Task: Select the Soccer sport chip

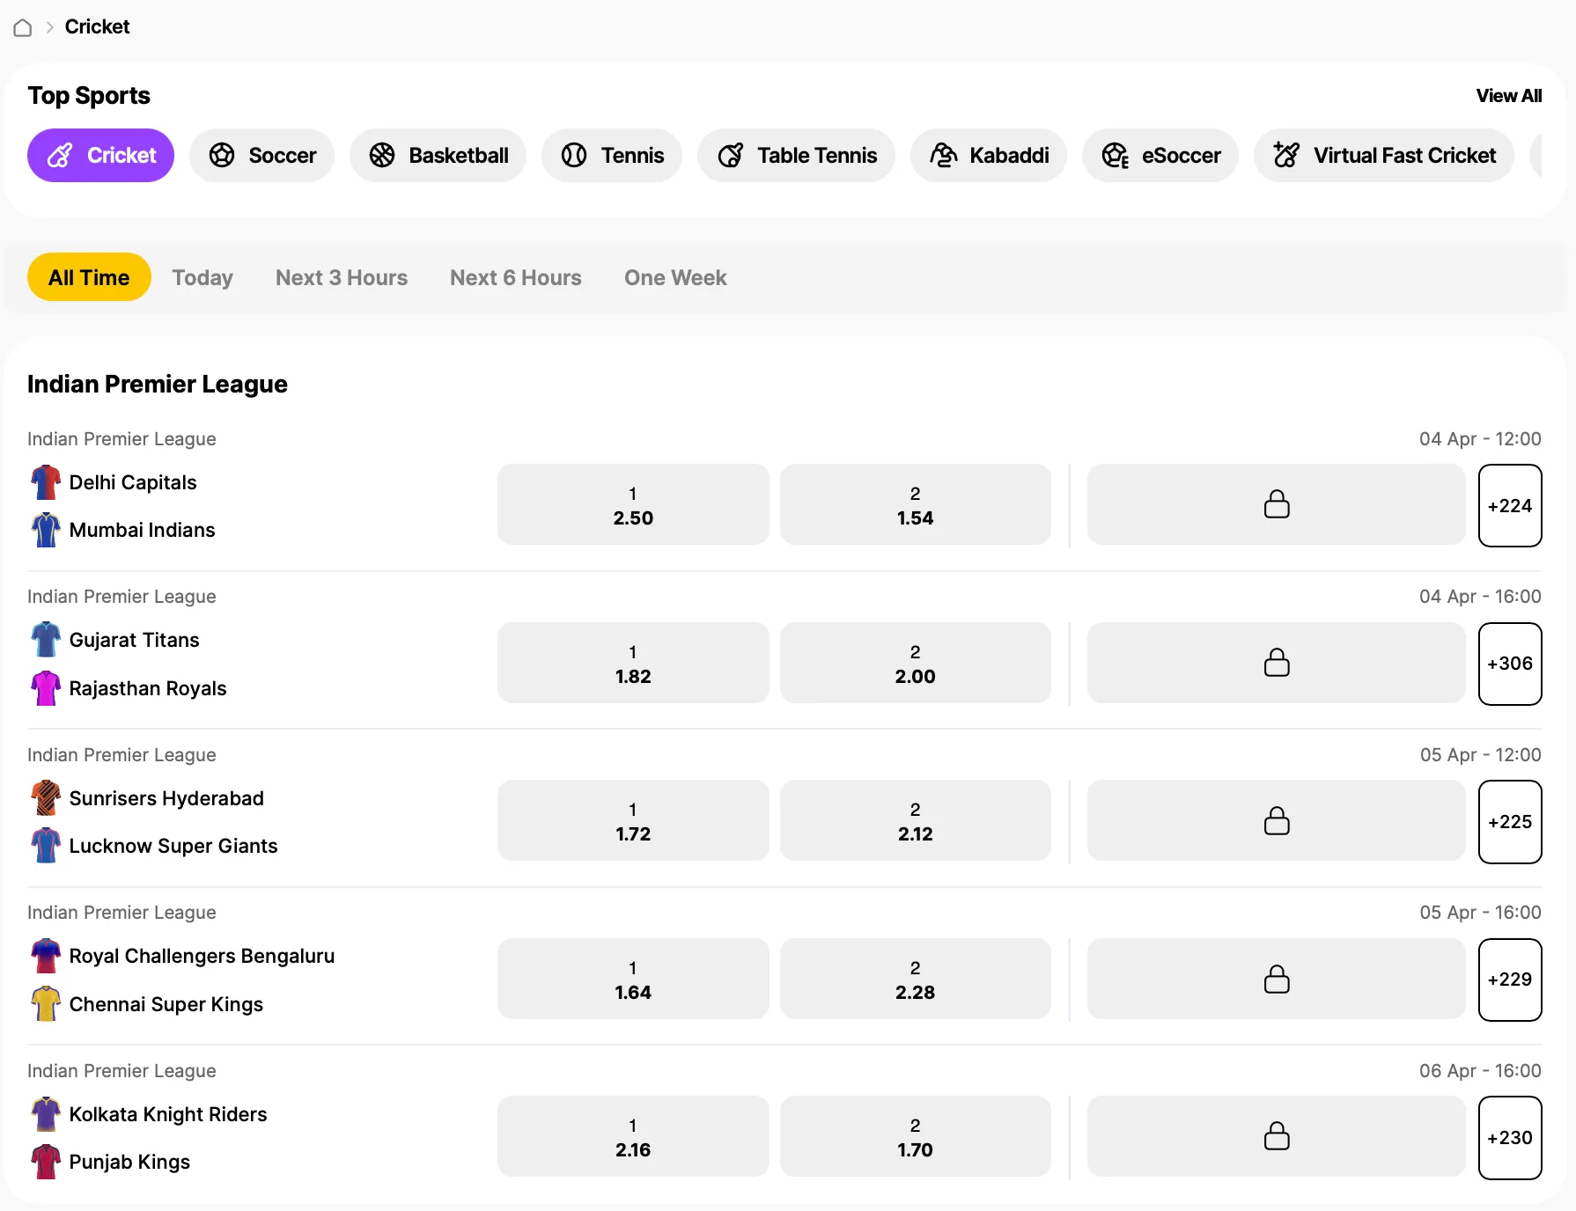Action: (x=261, y=156)
